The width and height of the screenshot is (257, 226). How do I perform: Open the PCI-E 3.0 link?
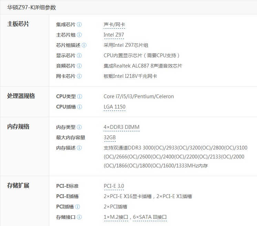[x=114, y=186]
